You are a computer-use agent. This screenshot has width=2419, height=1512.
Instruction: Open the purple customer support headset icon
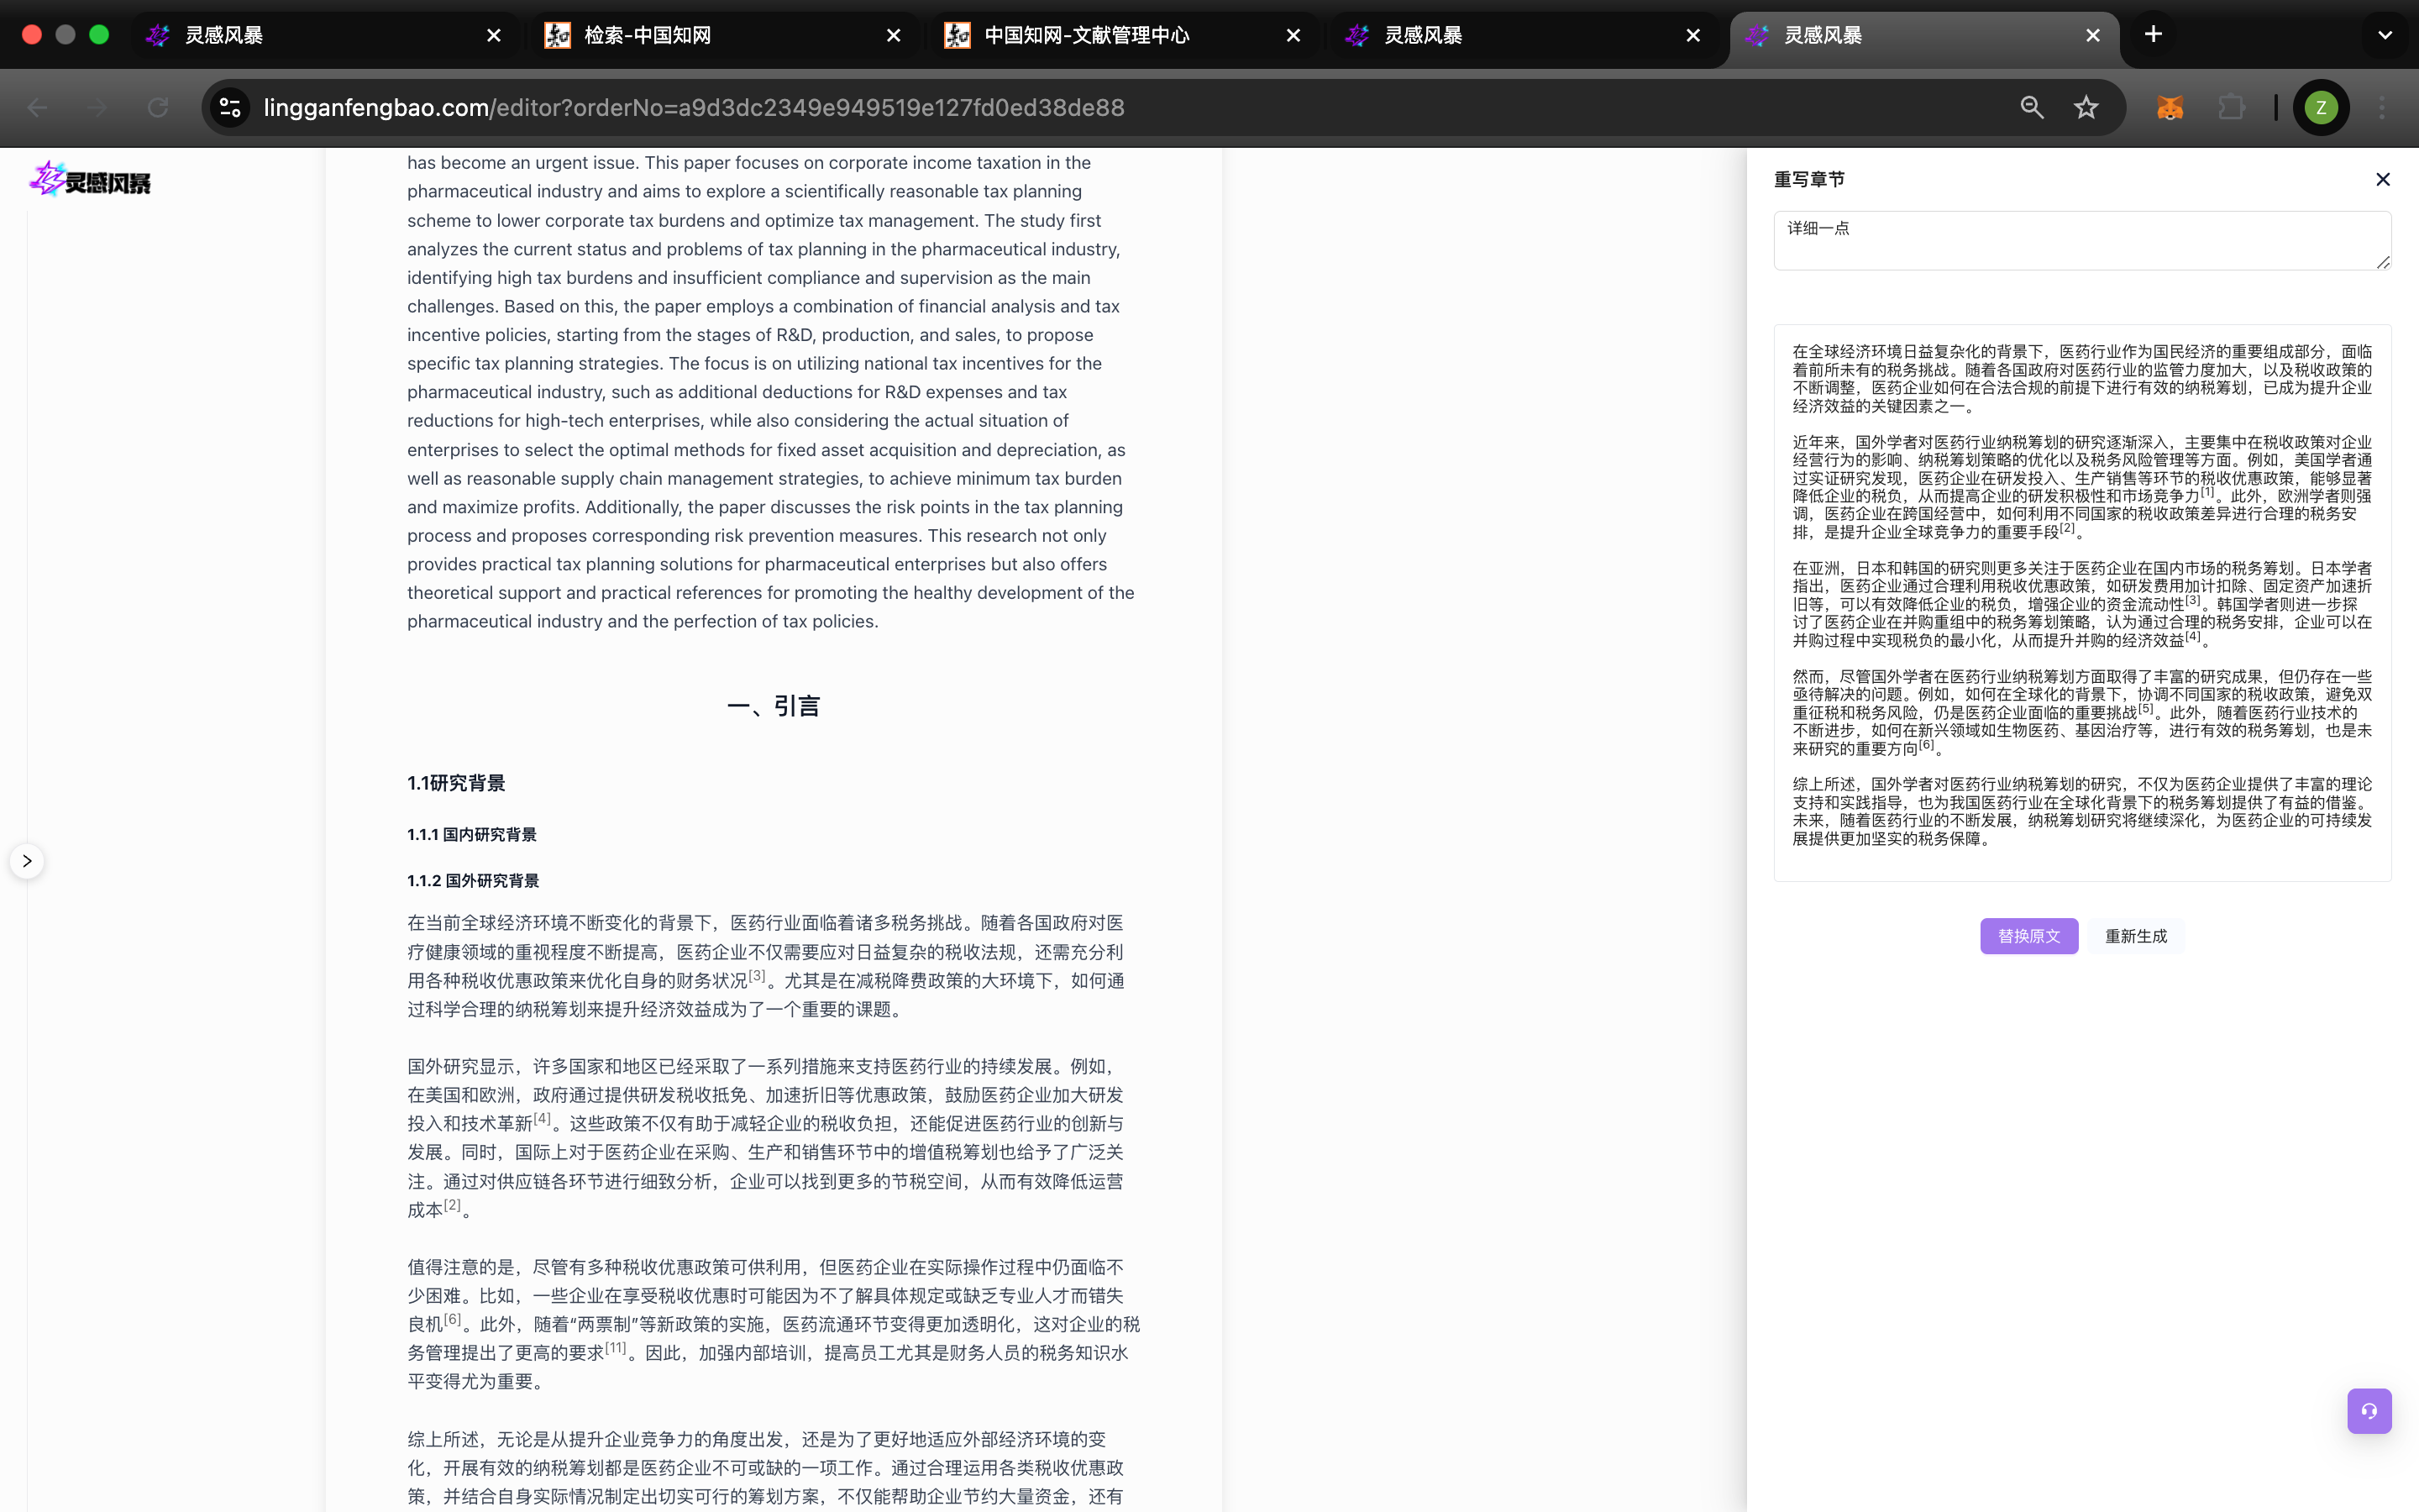(2369, 1411)
